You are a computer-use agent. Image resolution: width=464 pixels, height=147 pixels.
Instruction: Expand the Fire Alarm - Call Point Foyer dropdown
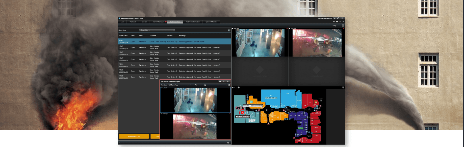pos(190,85)
